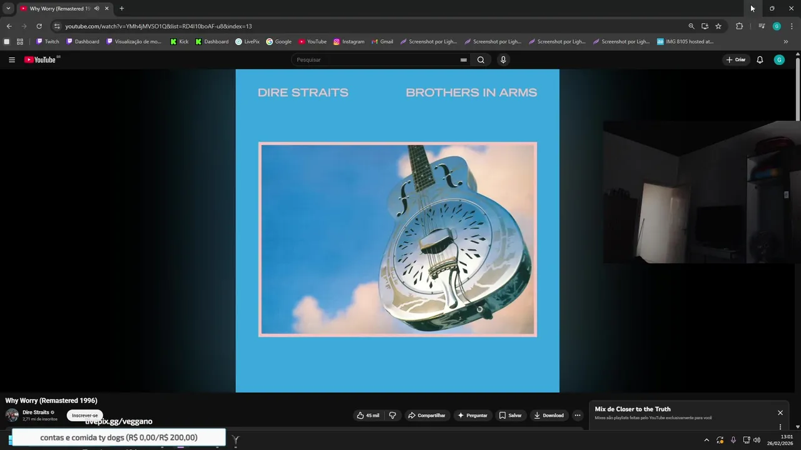
Task: Save the video with the Salvar button
Action: point(510,415)
